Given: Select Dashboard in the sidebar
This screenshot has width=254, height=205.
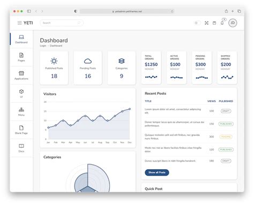Looking at the screenshot, I should point(21,39).
